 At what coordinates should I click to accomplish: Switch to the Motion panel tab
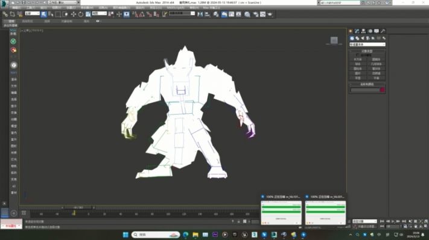(370, 31)
